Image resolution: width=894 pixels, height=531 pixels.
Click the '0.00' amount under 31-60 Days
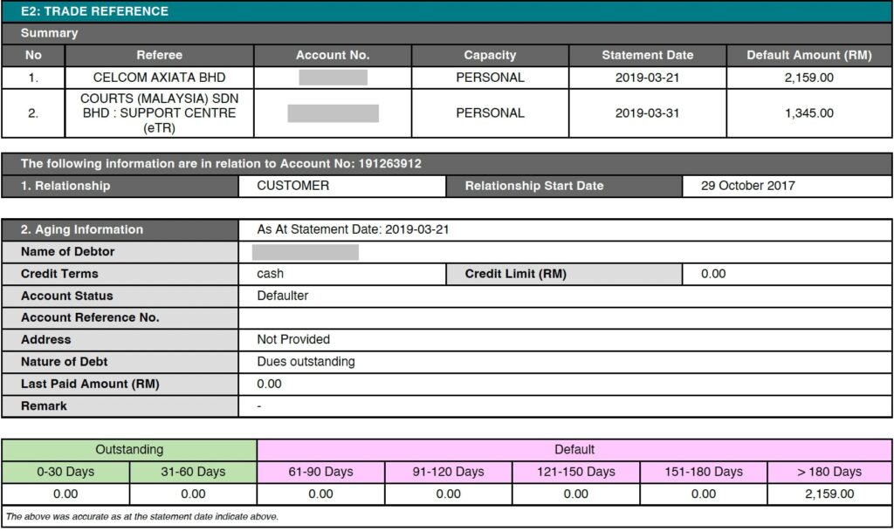(x=193, y=494)
